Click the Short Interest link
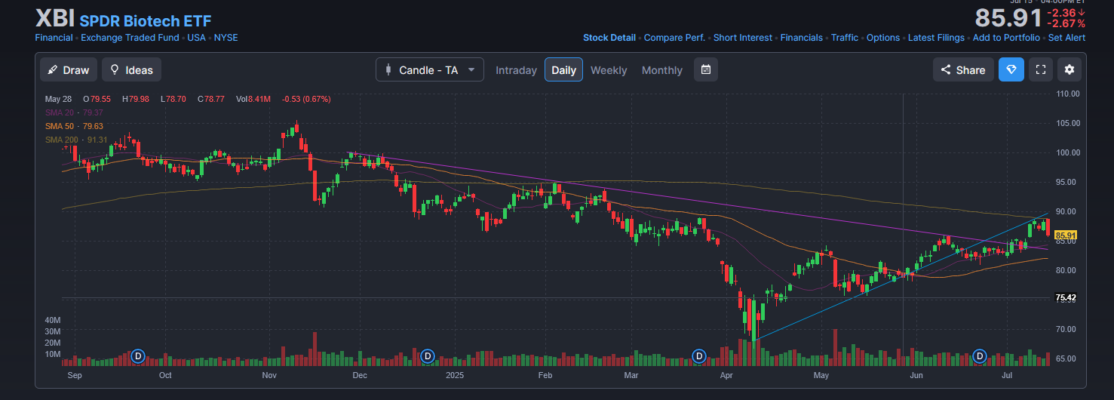Viewport: 1114px width, 400px height. (x=742, y=38)
